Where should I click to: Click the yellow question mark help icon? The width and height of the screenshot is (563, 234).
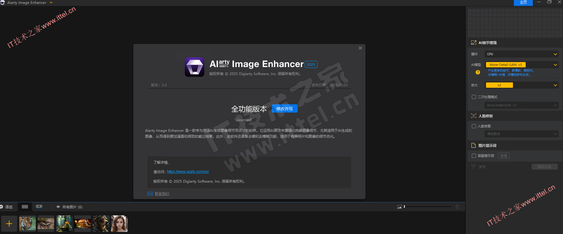[x=478, y=72]
